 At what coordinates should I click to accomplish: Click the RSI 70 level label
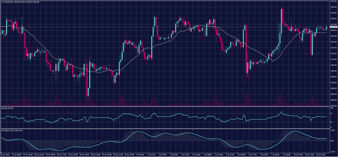[x=332, y=113]
